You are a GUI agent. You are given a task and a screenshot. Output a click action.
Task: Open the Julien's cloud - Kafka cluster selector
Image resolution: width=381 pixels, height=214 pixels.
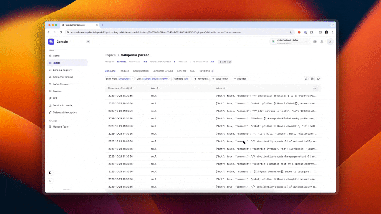pos(290,42)
